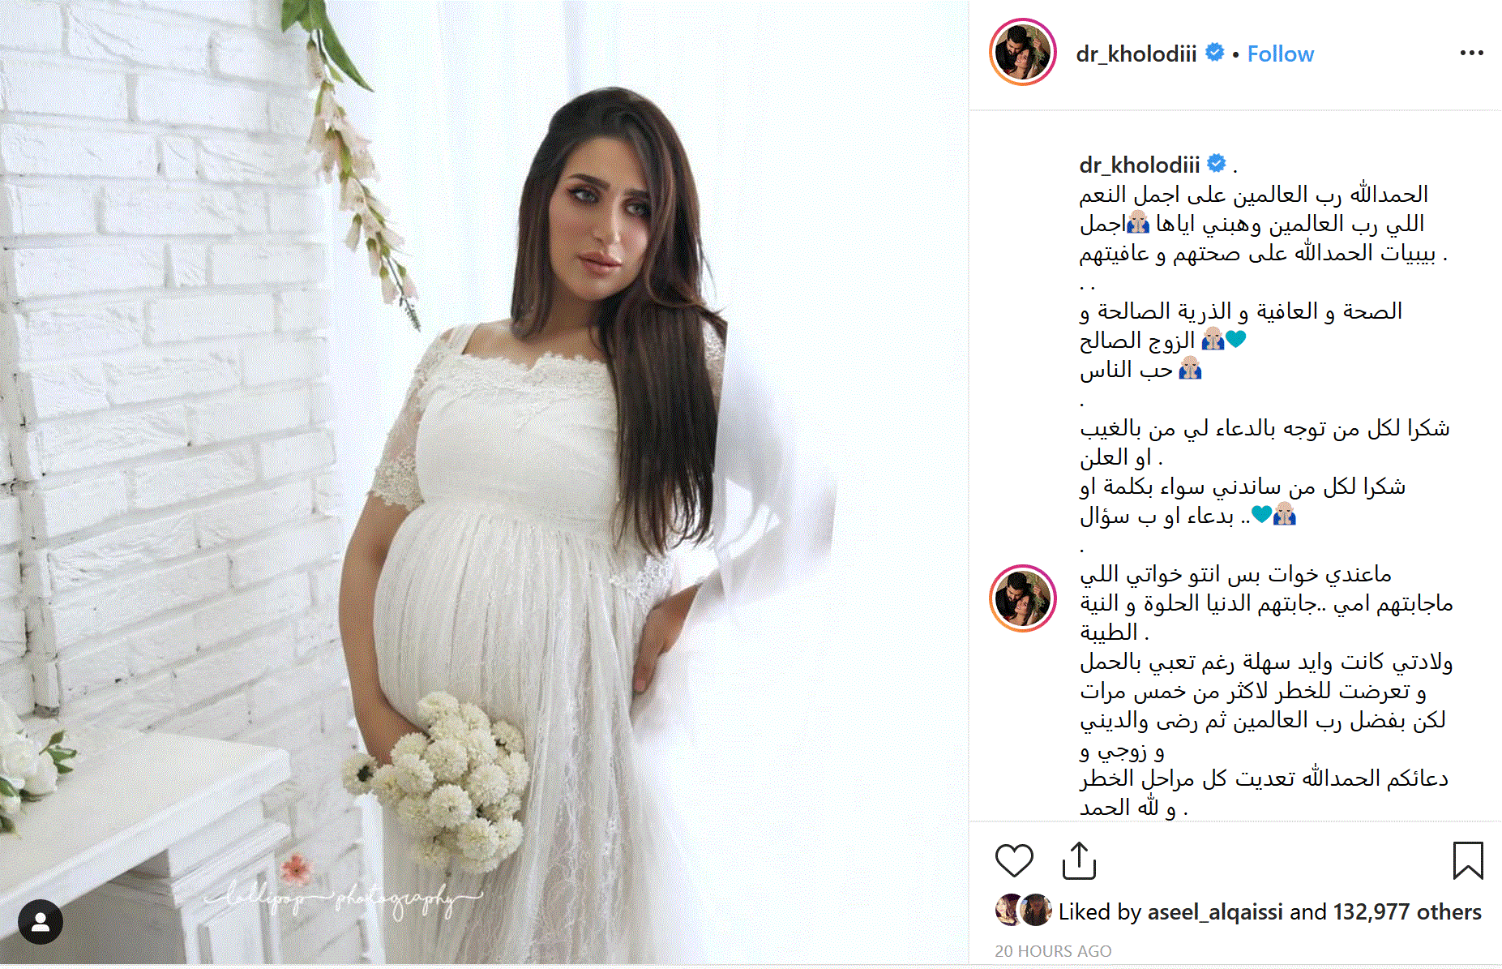Click the share post icon
This screenshot has height=969, width=1502.
click(x=1079, y=860)
